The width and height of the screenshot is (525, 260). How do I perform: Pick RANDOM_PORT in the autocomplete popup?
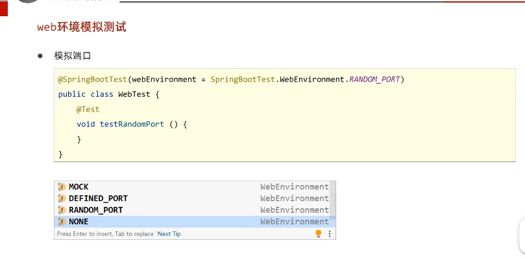[192, 210]
